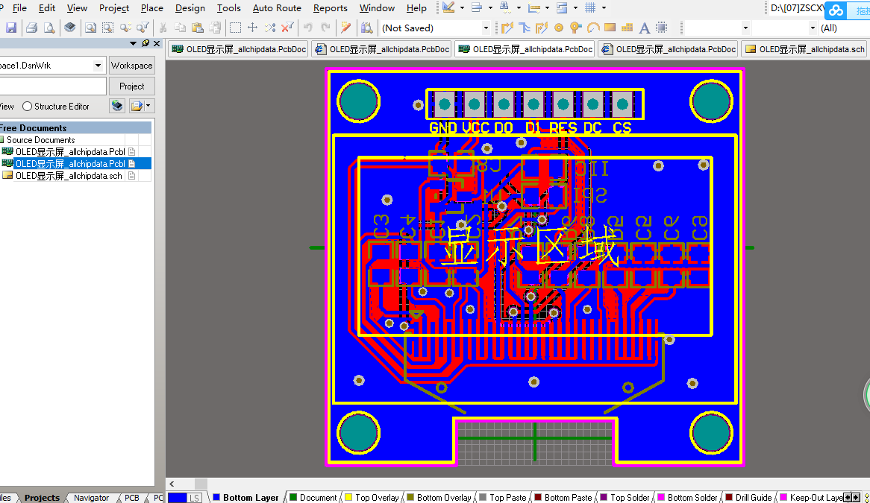Click the Redo arrow icon
Image resolution: width=870 pixels, height=503 pixels.
(326, 28)
